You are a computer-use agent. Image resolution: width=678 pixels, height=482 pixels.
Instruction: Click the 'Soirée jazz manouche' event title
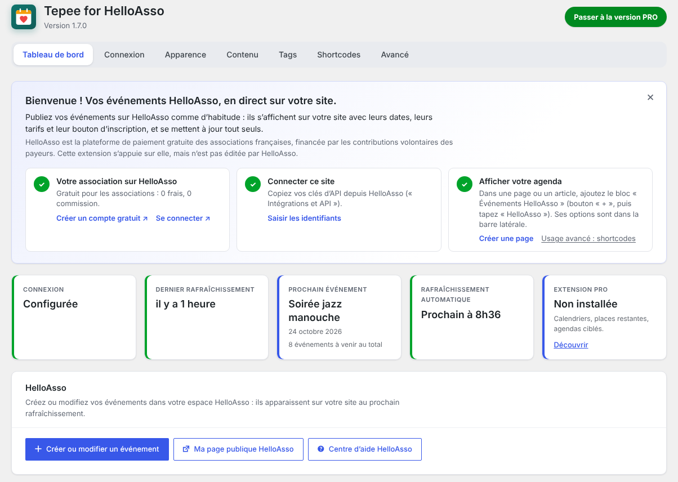point(315,311)
